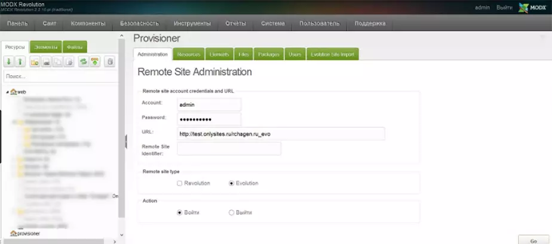Check the Revolution site type box

(180, 183)
